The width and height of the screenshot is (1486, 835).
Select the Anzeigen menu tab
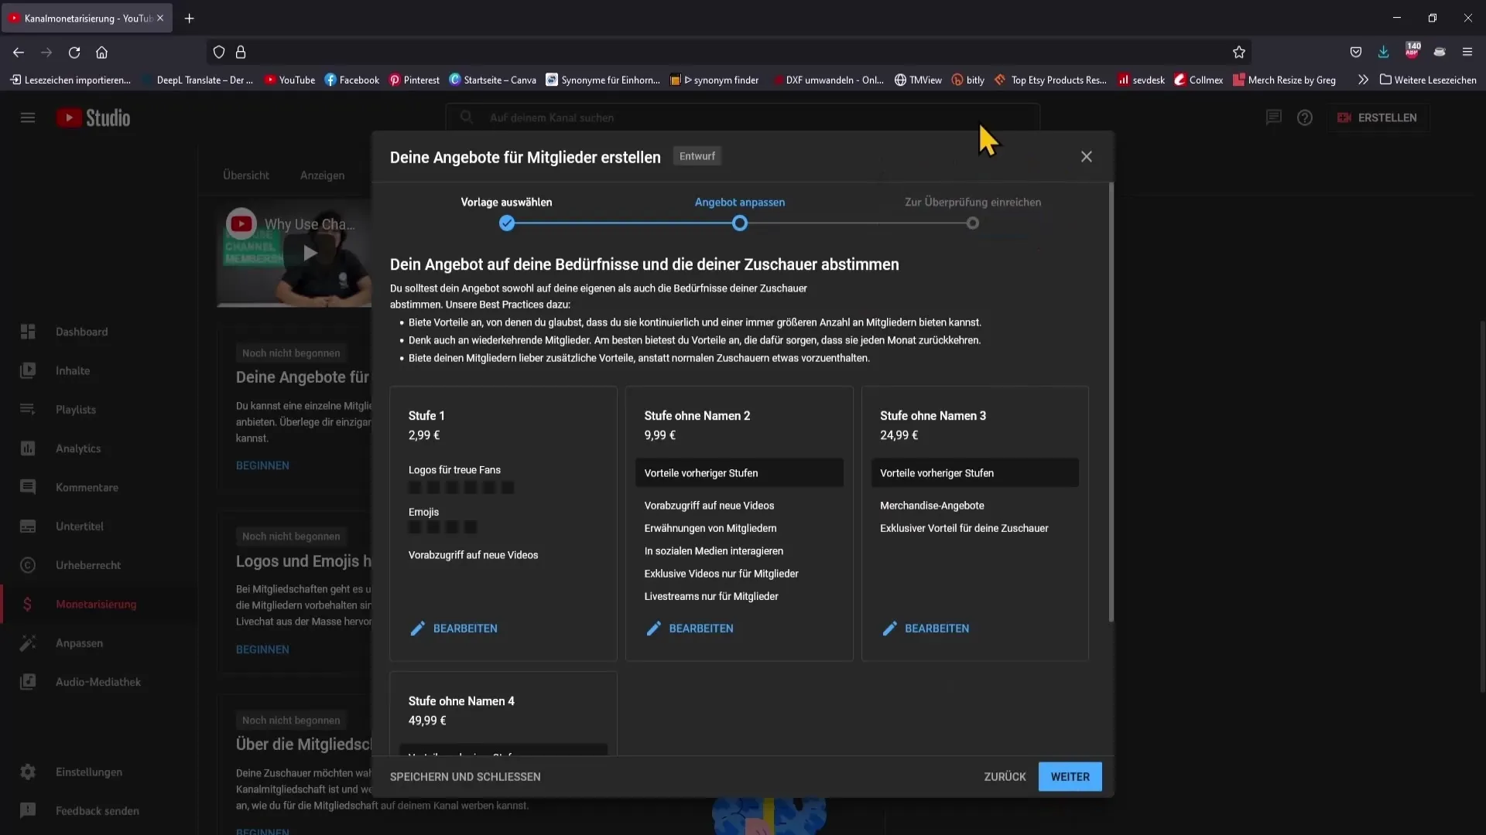click(x=321, y=176)
